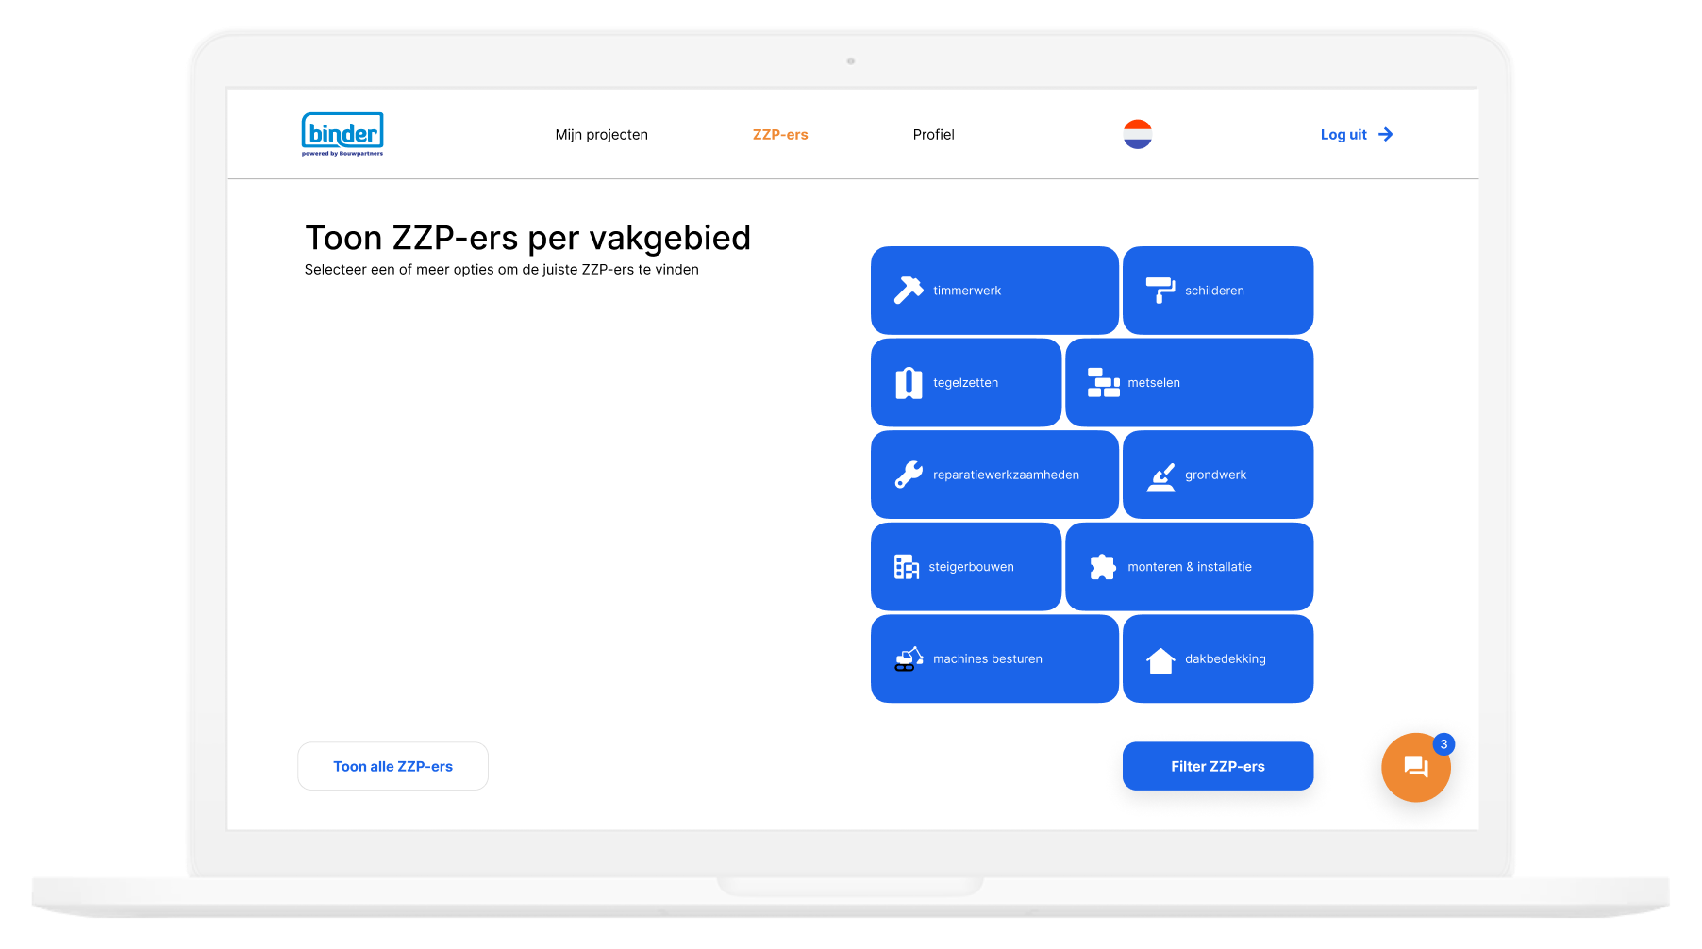Click the Toon alle ZZP-ers button
This screenshot has width=1702, height=949.
pos(392,767)
